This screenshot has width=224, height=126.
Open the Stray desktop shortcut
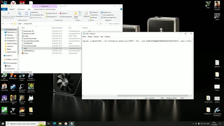point(31,99)
